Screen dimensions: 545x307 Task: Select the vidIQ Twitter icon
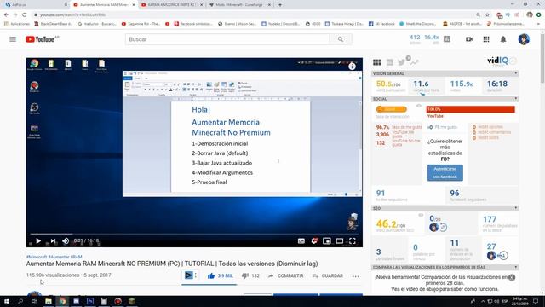[401, 62]
